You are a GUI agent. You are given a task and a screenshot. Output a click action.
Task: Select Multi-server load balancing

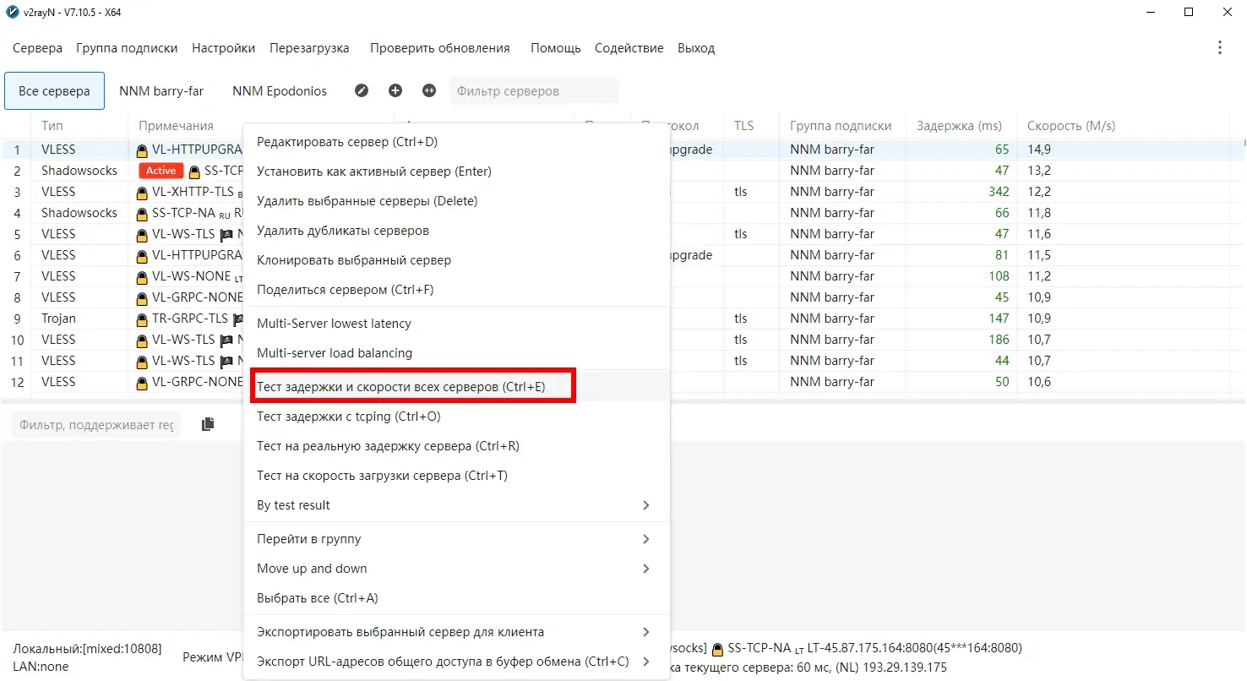point(456,353)
